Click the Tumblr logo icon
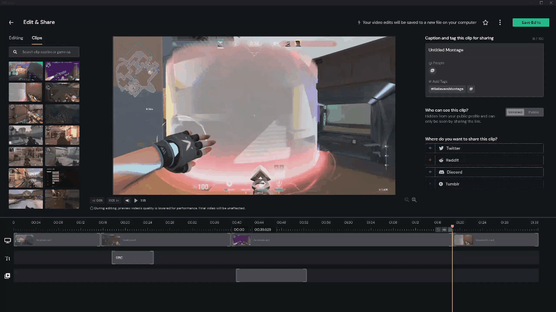 [x=441, y=184]
